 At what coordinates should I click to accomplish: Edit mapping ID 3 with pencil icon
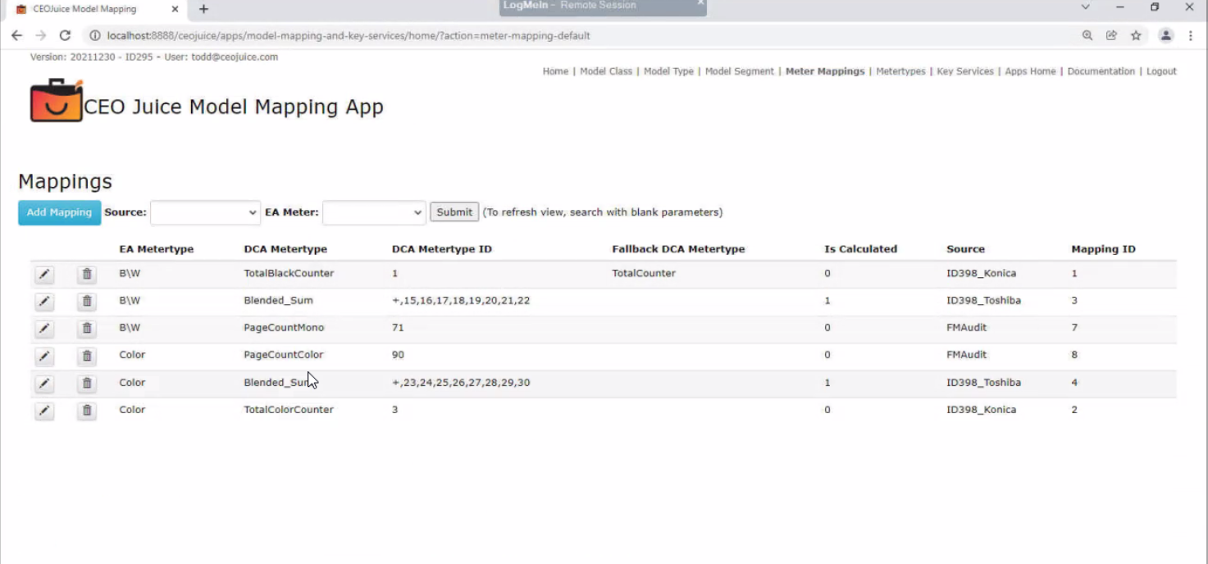[x=44, y=302]
